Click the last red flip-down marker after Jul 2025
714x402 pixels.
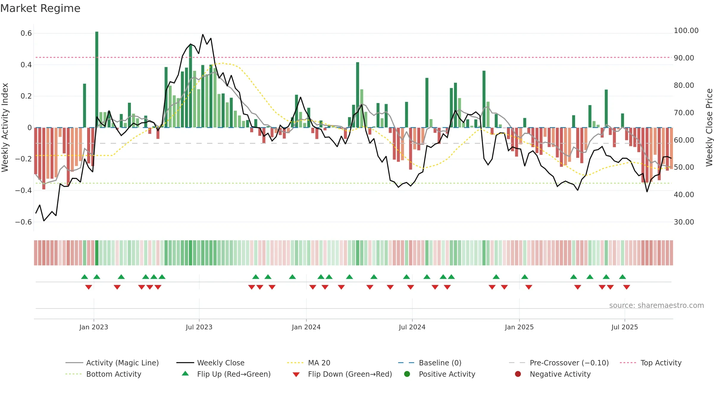(x=627, y=287)
